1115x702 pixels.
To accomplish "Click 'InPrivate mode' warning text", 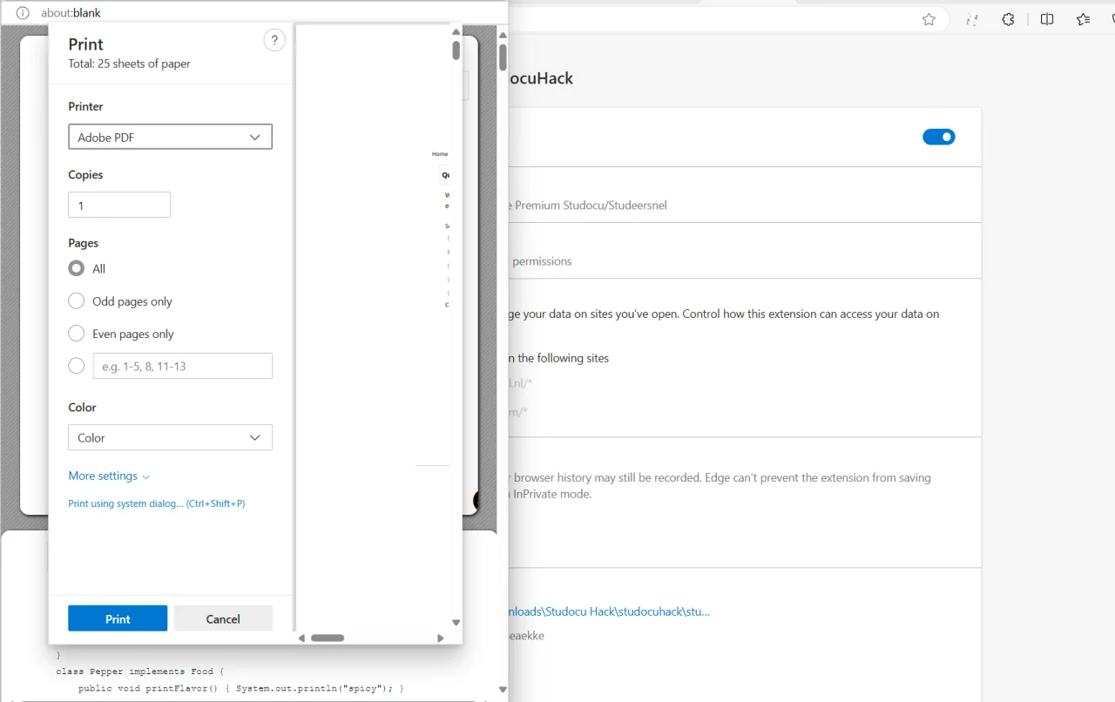I will tap(552, 494).
